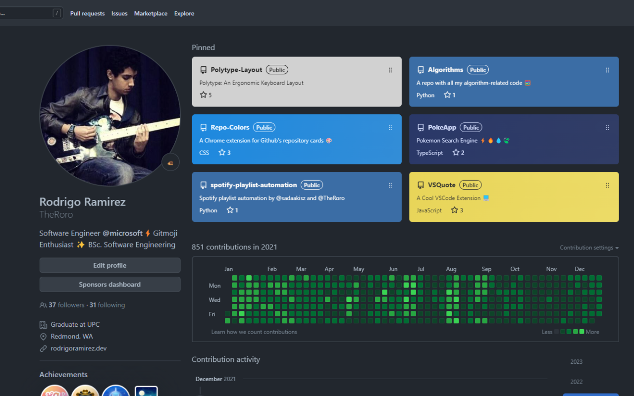Click the star count on spotify-playlist-automation

(232, 210)
